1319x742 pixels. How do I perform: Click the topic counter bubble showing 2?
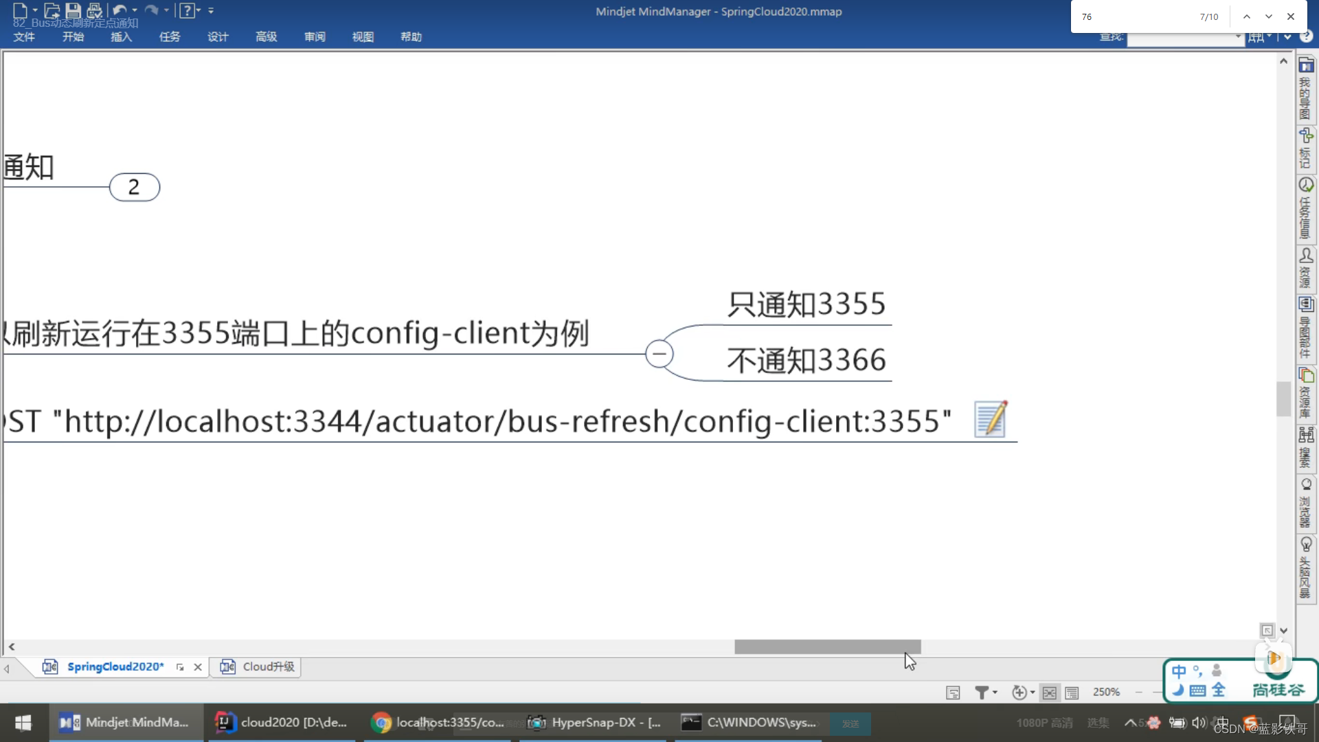pyautogui.click(x=135, y=187)
